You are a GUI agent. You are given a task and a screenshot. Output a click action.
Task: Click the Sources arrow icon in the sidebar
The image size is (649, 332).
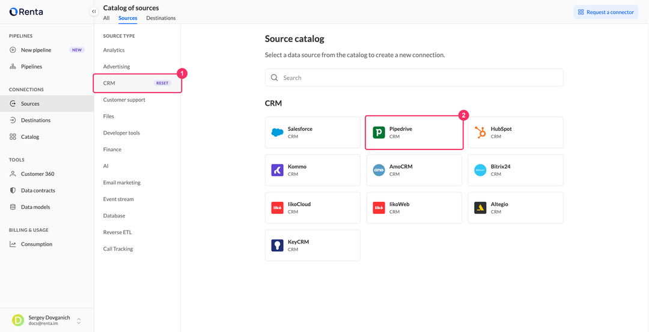[13, 104]
